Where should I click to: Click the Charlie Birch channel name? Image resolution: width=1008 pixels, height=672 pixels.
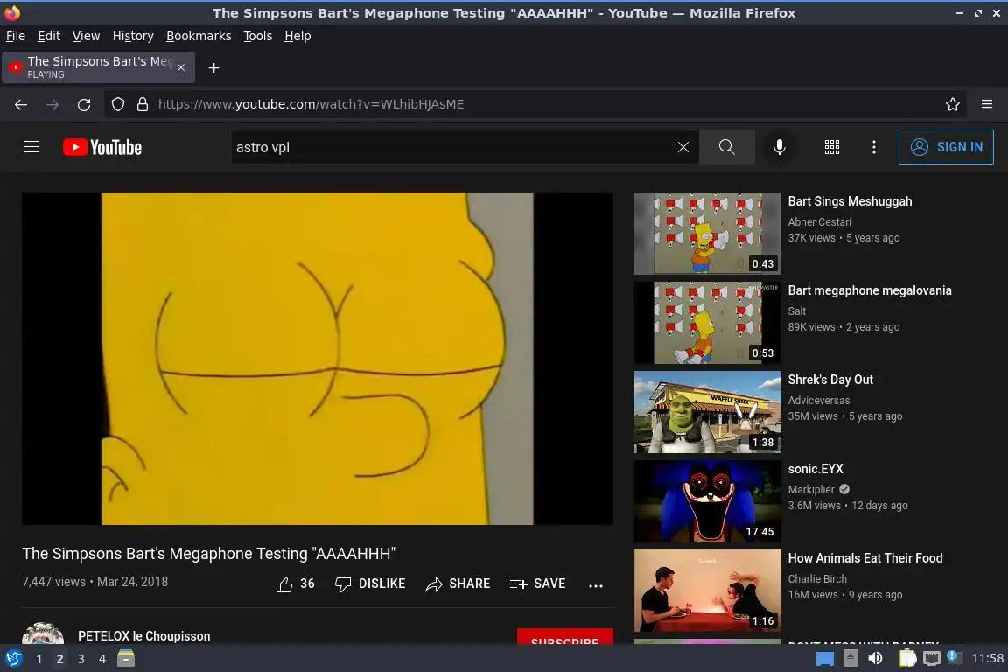pos(817,578)
